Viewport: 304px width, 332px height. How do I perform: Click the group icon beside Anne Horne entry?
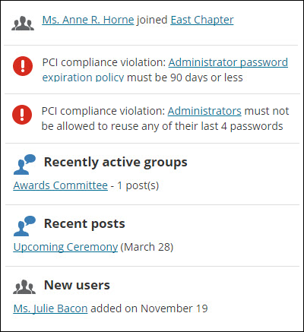click(x=23, y=24)
